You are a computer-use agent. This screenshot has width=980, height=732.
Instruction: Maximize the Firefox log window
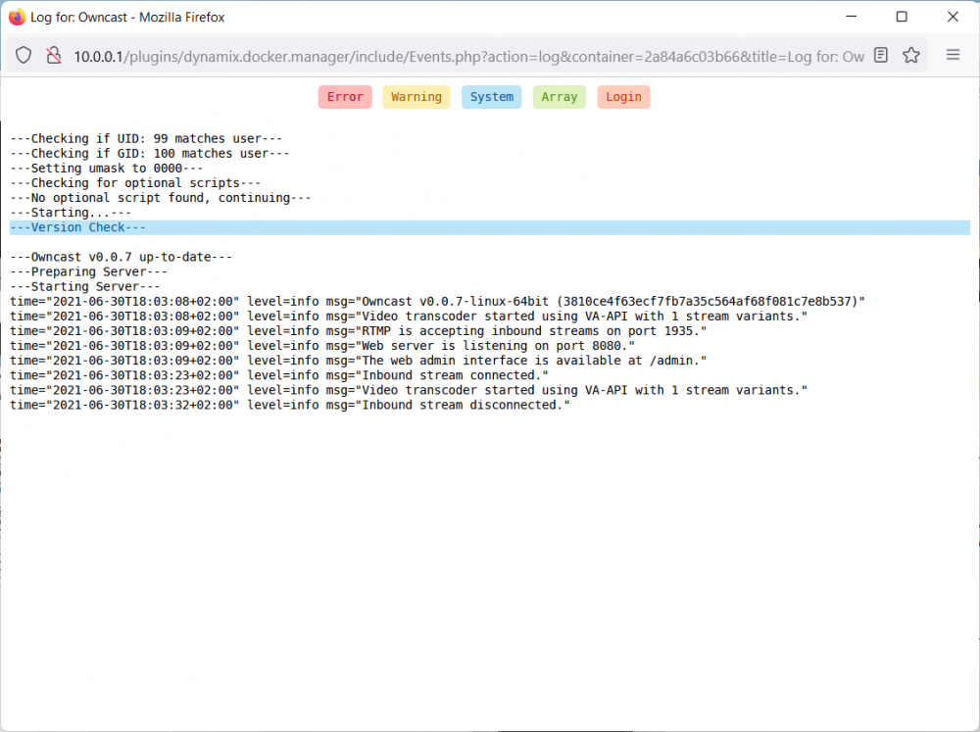click(902, 17)
